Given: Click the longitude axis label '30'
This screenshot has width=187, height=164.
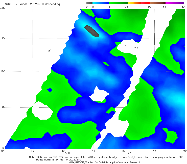Looking at the screenshot, I should 2,151.
